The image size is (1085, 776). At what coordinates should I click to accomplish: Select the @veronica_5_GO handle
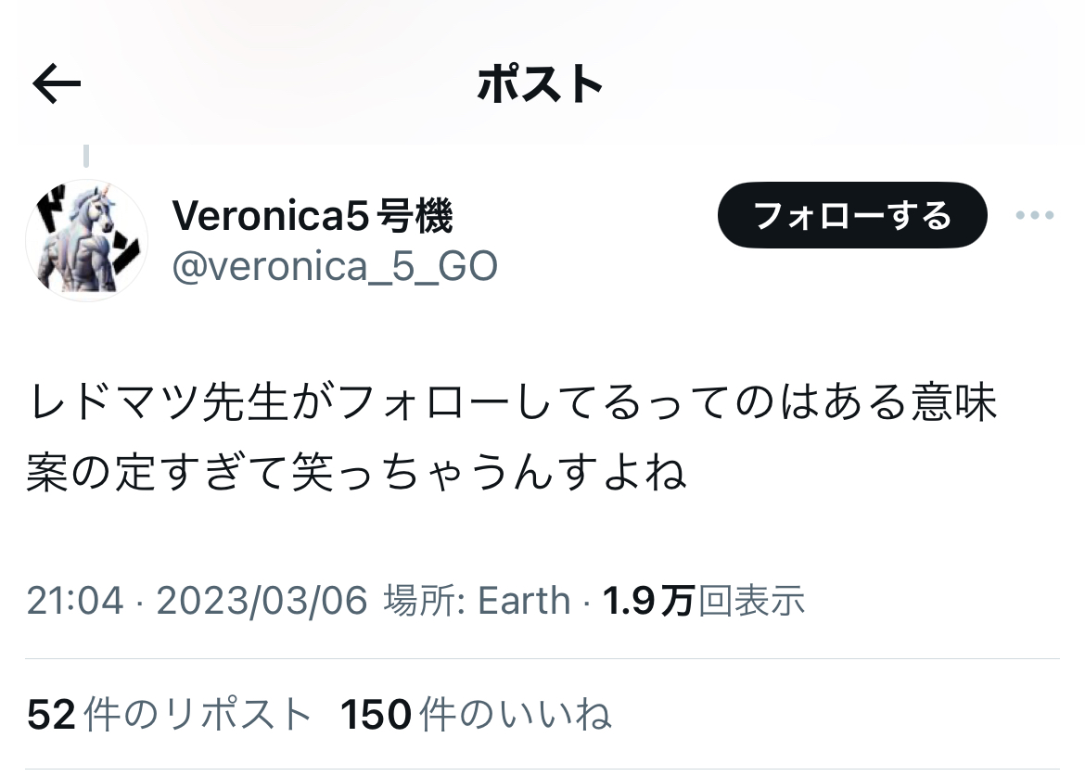[x=335, y=266]
